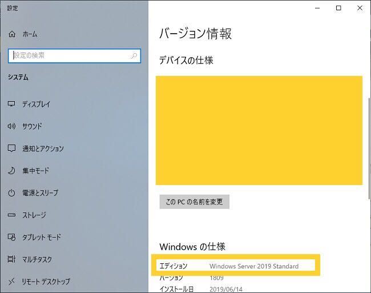Viewport: 371px width, 293px height.
Task: Go to マルチタスク settings
Action: [x=37, y=259]
